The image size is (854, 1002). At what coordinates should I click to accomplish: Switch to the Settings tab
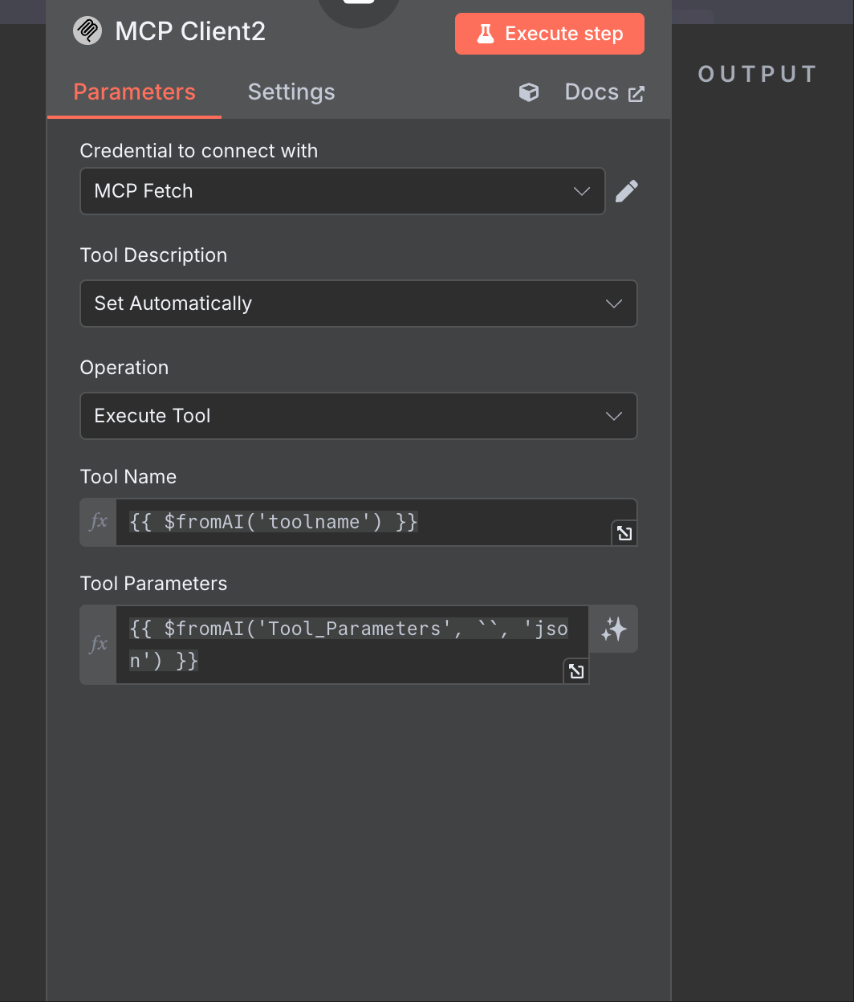coord(291,92)
